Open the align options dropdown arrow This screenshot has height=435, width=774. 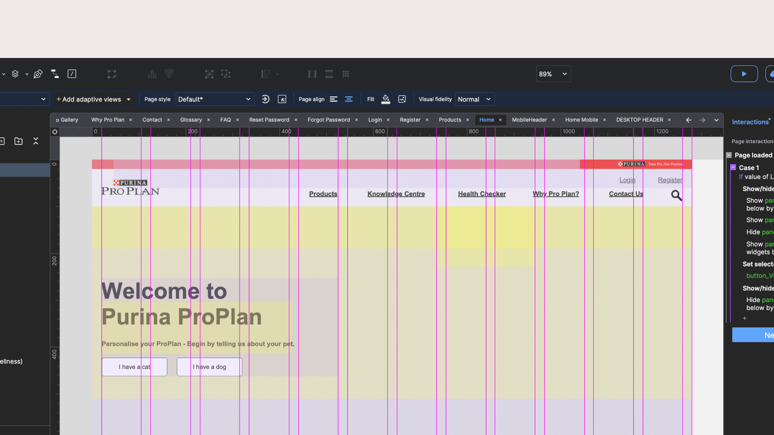pos(278,74)
